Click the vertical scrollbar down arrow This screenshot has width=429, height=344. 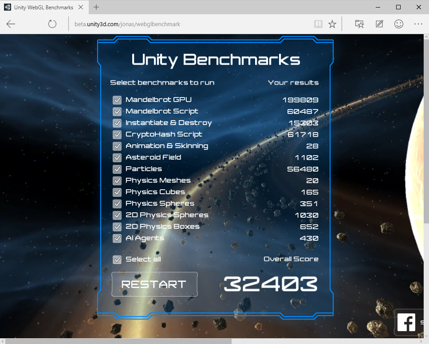click(x=426, y=336)
